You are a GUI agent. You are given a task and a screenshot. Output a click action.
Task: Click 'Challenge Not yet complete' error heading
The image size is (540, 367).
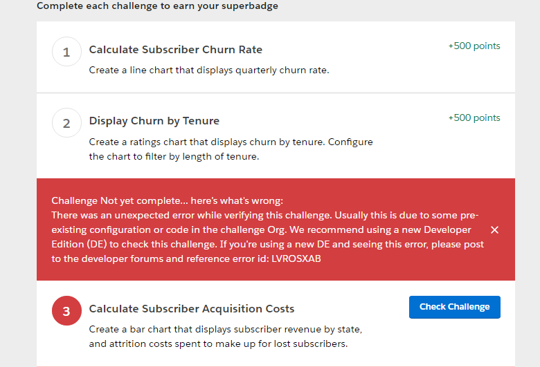click(x=167, y=201)
